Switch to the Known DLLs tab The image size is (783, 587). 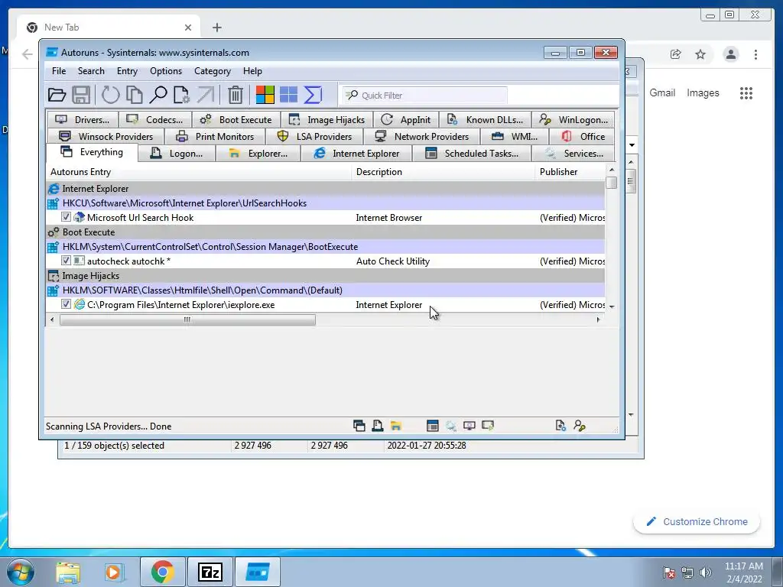coord(485,120)
